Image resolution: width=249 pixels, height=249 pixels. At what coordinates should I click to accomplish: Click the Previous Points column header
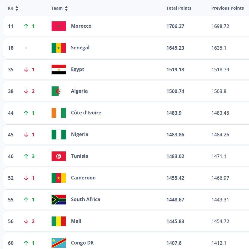(x=227, y=8)
